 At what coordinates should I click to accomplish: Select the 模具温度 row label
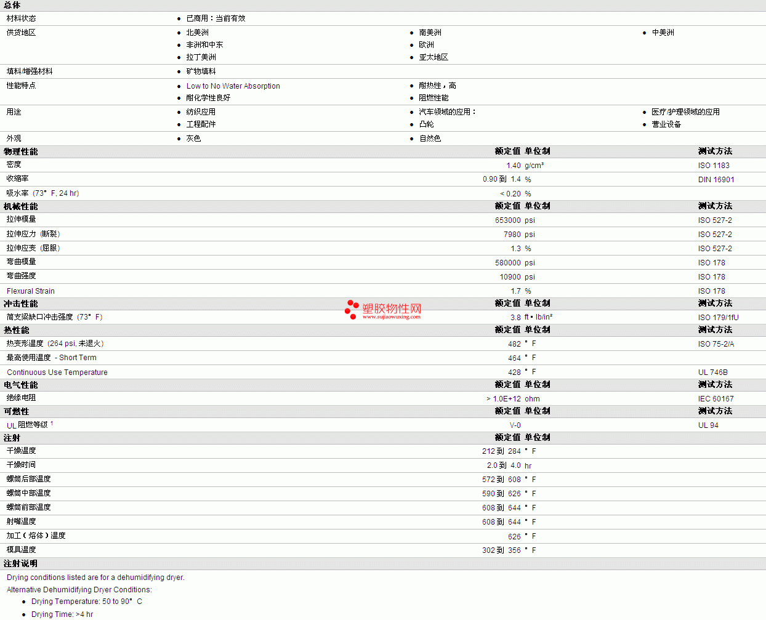[x=21, y=550]
